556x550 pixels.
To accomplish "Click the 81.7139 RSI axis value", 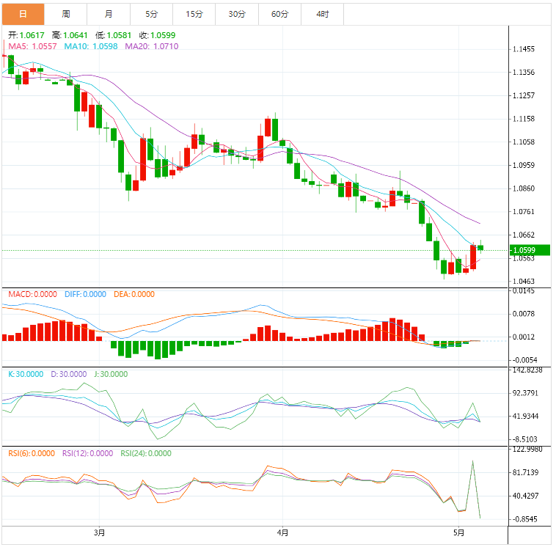I will (525, 473).
